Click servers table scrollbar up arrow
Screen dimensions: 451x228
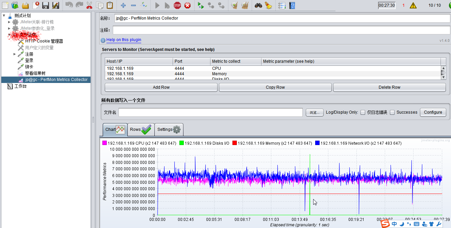tap(444, 68)
